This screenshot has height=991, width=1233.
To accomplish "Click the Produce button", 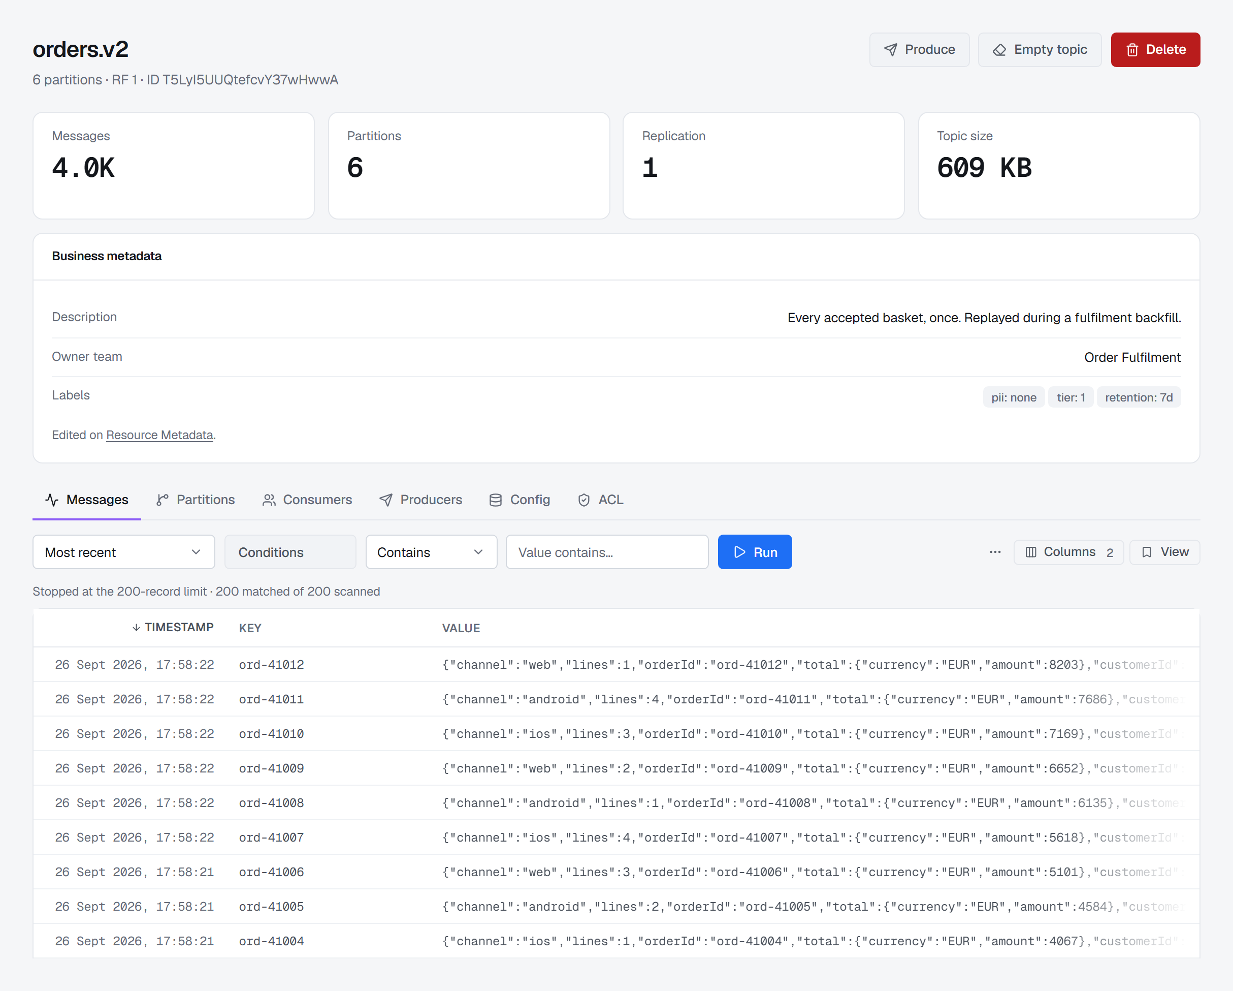I will [x=919, y=50].
